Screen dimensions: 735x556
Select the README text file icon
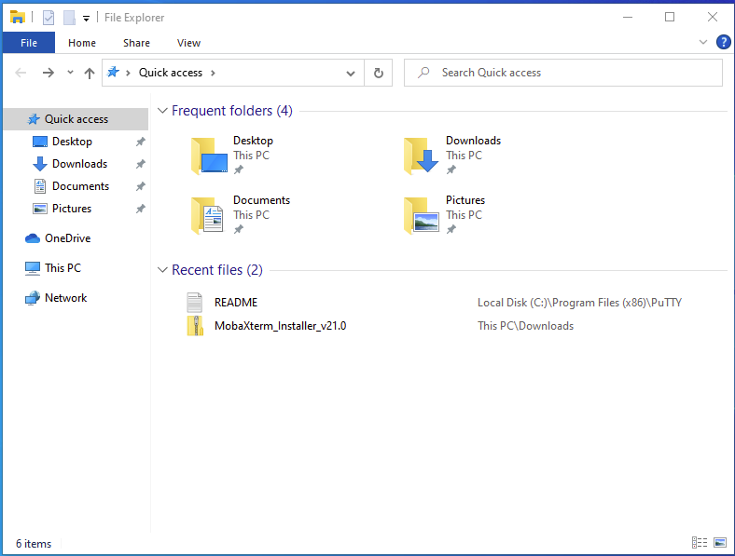[195, 303]
